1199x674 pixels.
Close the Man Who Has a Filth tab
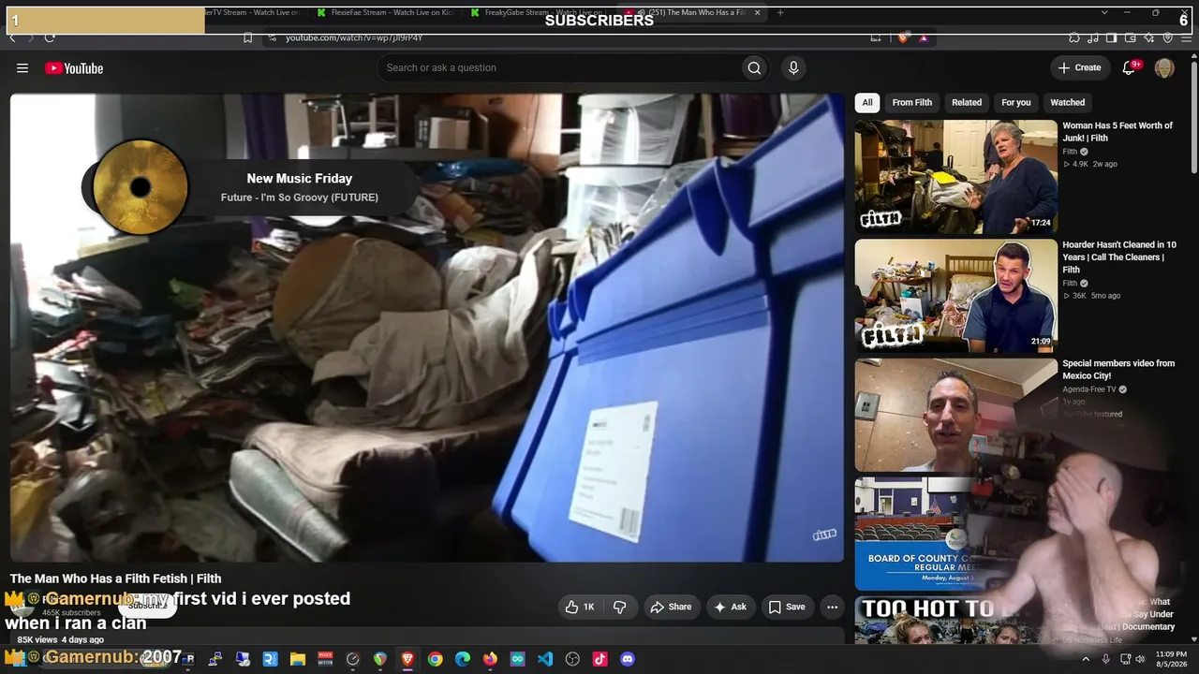[x=758, y=12]
